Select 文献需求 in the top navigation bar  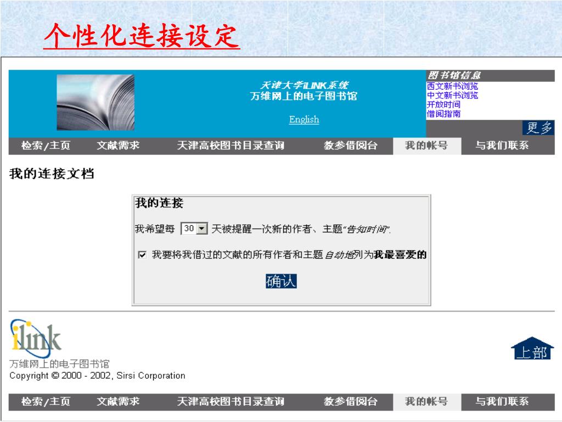118,146
